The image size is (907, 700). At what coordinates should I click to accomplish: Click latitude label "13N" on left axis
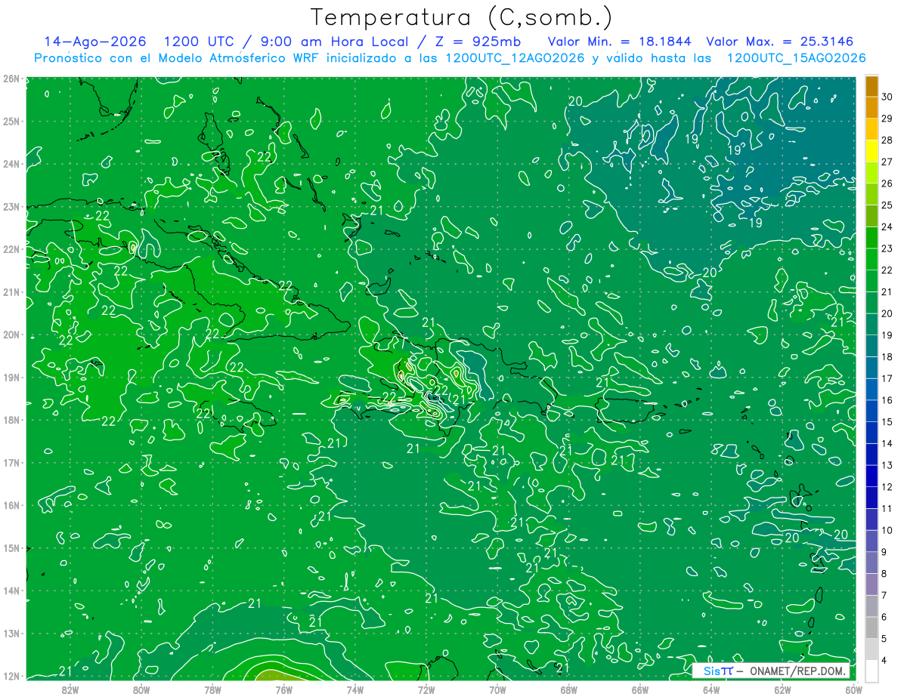click(x=11, y=633)
